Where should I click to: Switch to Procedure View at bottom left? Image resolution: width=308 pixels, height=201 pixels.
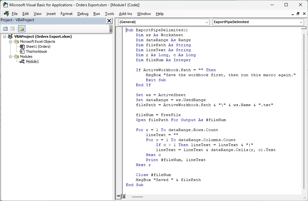point(118,196)
